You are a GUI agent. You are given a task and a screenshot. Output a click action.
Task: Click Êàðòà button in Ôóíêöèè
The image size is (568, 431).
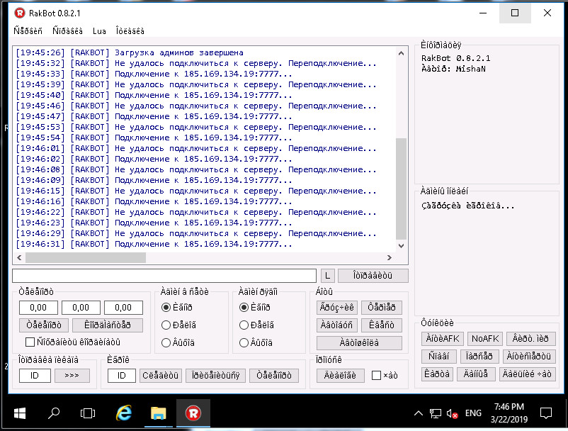coord(437,374)
